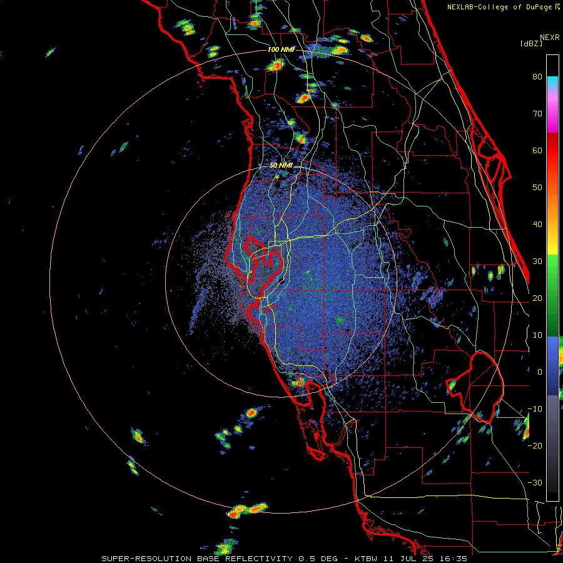
Task: Click the NEXLAB-College of DuPage watermark text
Action: coord(500,7)
